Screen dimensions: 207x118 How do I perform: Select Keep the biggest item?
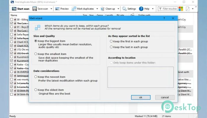[36, 41]
